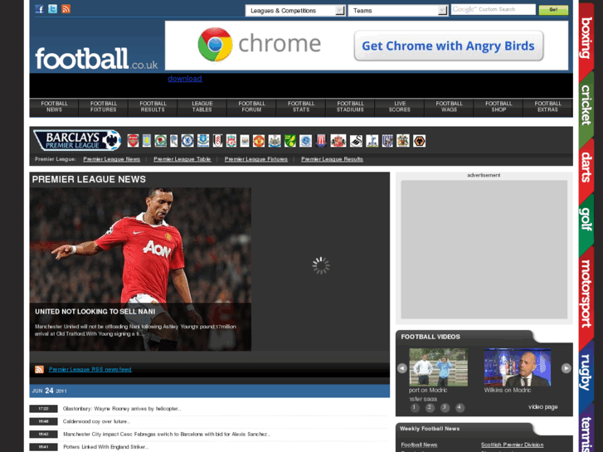Open Football Extras menu item
The height and width of the screenshot is (452, 603).
(x=548, y=106)
